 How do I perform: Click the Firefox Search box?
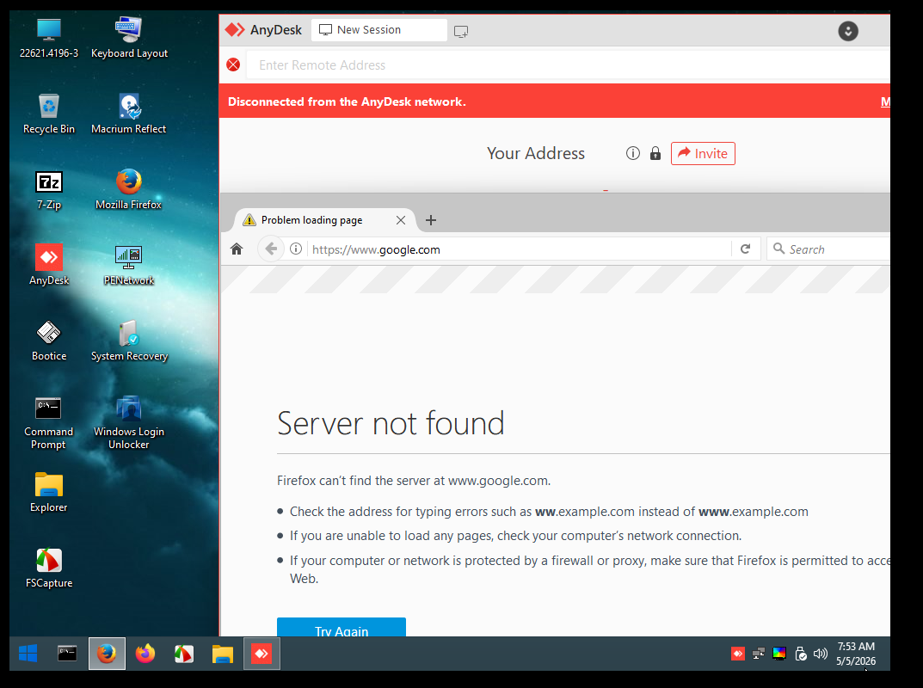pyautogui.click(x=828, y=249)
